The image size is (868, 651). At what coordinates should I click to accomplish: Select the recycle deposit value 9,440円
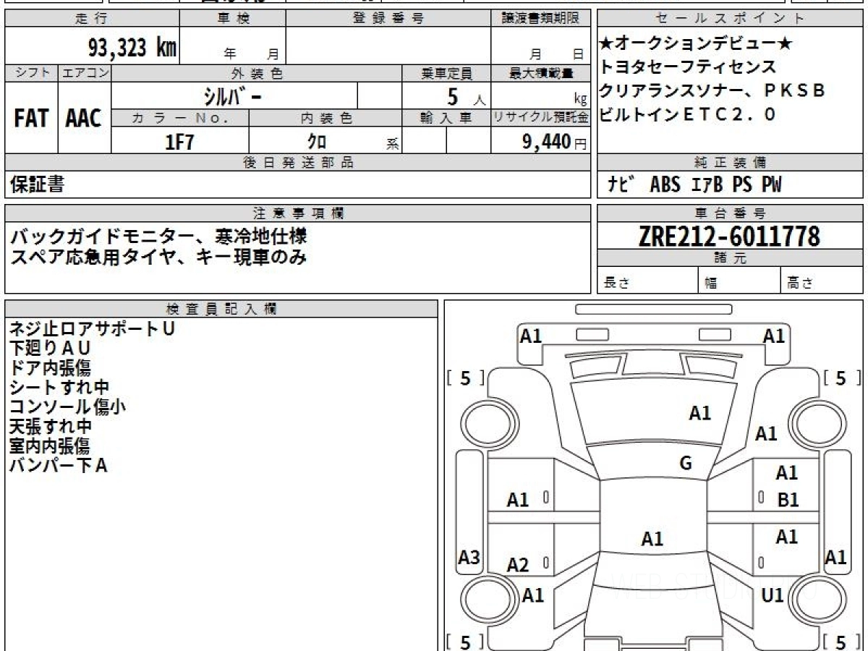coord(554,141)
